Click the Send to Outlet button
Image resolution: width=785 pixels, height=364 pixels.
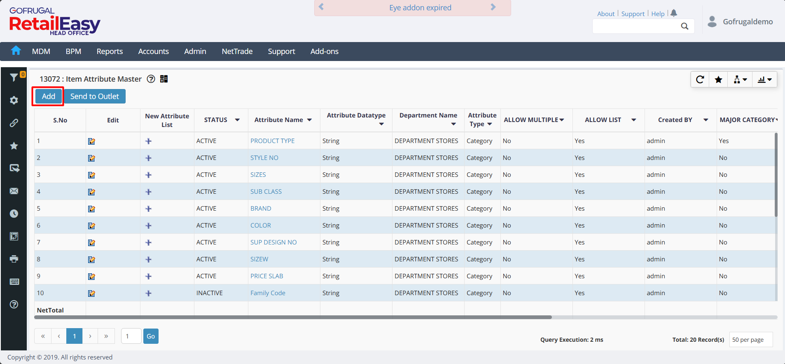coord(94,96)
